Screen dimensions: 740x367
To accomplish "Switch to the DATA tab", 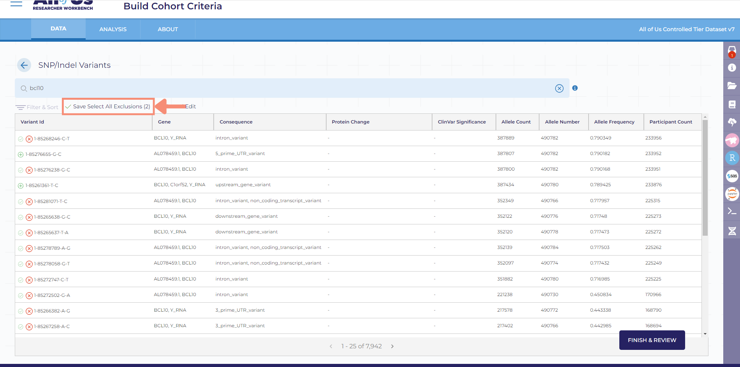I will [58, 28].
